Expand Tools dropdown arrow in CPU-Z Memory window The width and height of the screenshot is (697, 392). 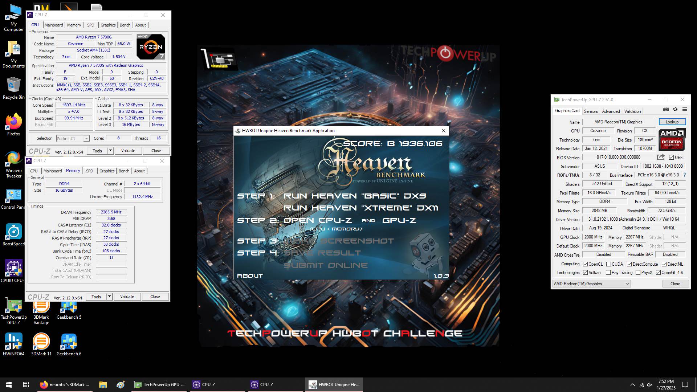click(x=109, y=297)
